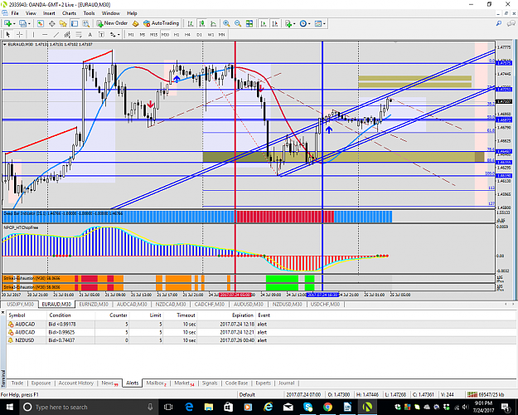The height and width of the screenshot is (415, 518).
Task: Pick the Vertical Line drawing tool
Action: pyautogui.click(x=33, y=34)
